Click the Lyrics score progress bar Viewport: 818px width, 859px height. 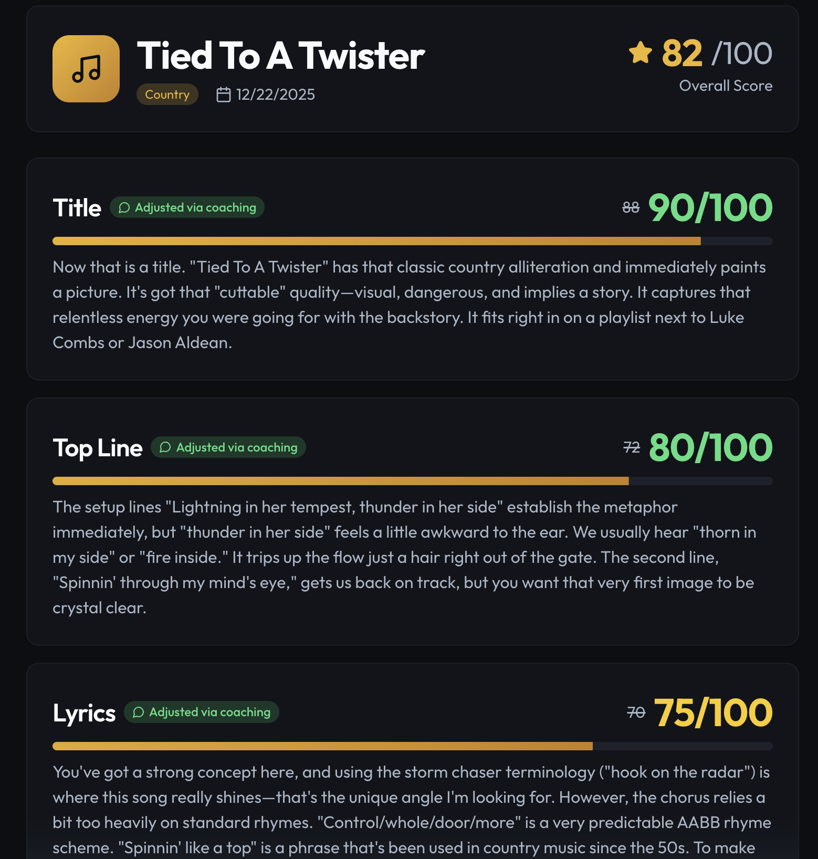(x=413, y=746)
